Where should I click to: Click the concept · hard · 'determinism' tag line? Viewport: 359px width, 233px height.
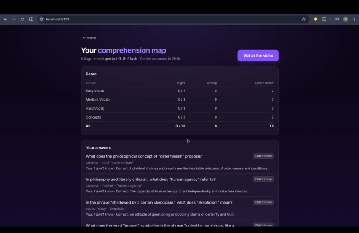coord(109,163)
